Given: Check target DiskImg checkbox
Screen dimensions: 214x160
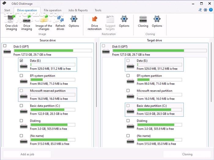Looking at the screenshot, I should coord(128,121).
